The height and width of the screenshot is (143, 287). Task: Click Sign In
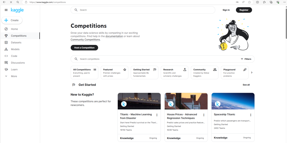click(226, 10)
